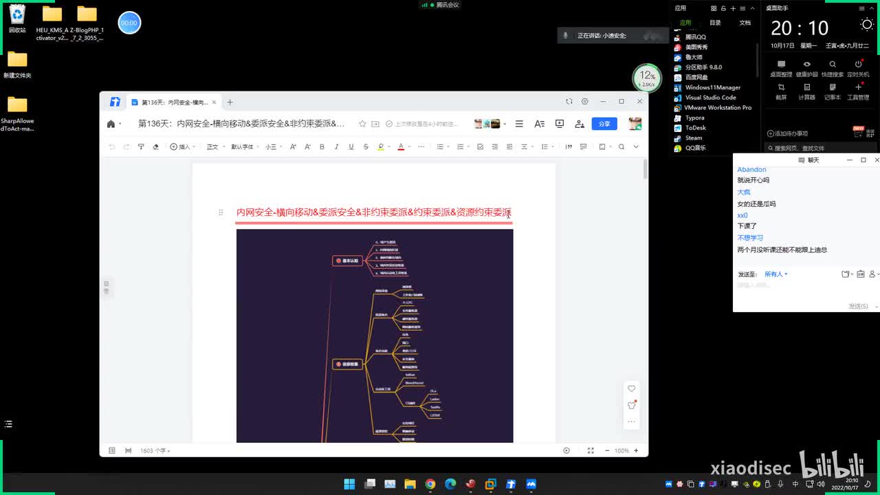880x495 pixels.
Task: Click the format painter icon
Action: click(141, 146)
